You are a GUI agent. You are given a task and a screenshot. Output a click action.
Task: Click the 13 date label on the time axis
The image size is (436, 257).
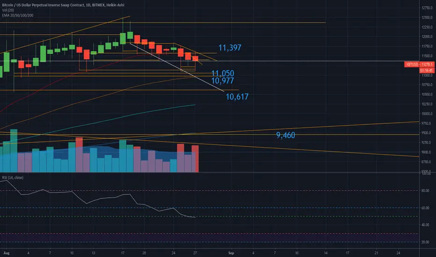[x=94, y=253]
